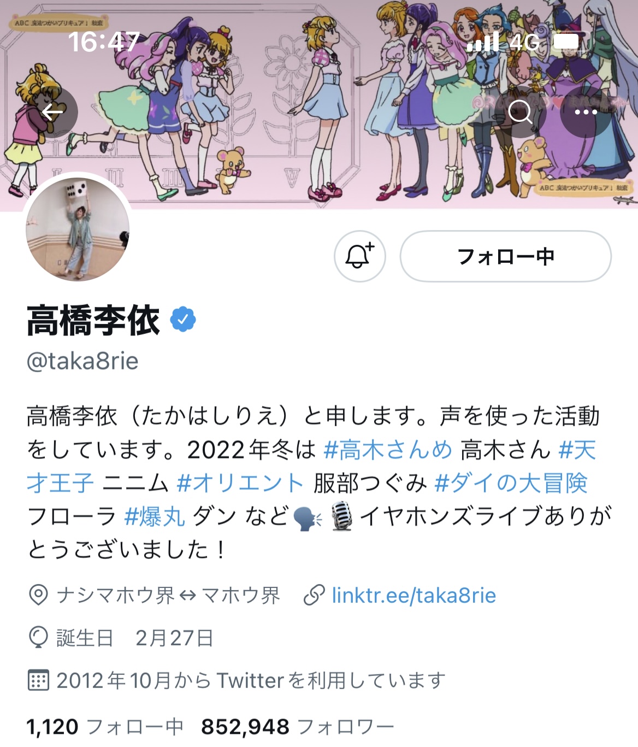Image resolution: width=638 pixels, height=747 pixels.
Task: Open hashtag #ダイの大冒険
Action: click(x=511, y=483)
